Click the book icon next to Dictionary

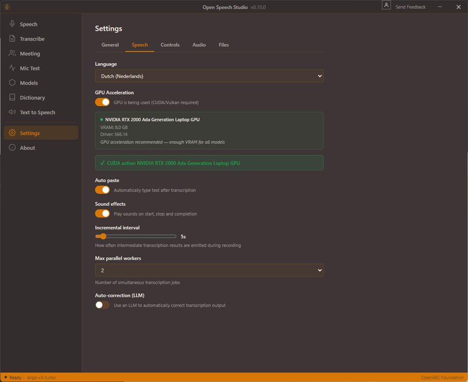click(12, 98)
